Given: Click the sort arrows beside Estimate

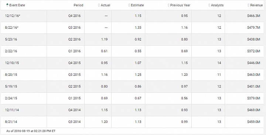Looking at the screenshot, I should tap(129, 5).
